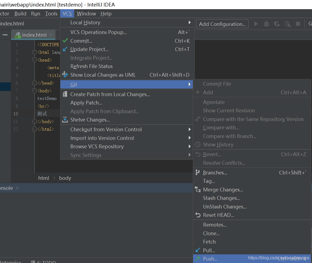This screenshot has width=312, height=263.
Task: Click the Run triangle icon in toolbar
Action: point(256,24)
